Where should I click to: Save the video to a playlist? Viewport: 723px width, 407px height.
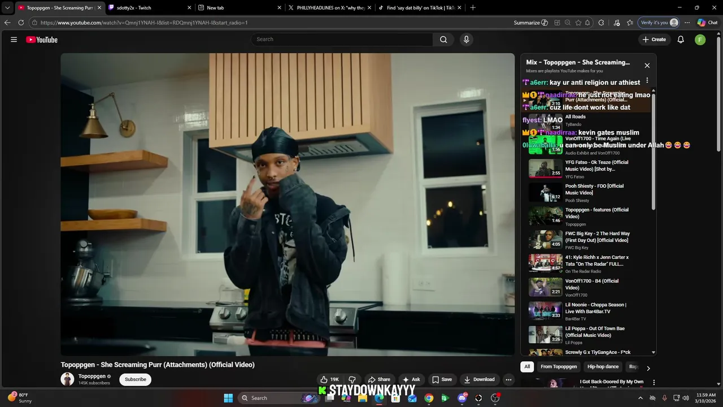(x=442, y=379)
